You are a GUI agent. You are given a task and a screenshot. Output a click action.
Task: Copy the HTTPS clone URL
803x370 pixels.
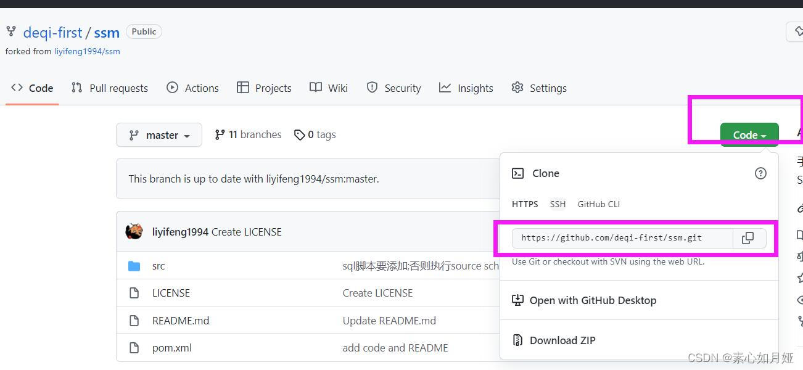[747, 238]
